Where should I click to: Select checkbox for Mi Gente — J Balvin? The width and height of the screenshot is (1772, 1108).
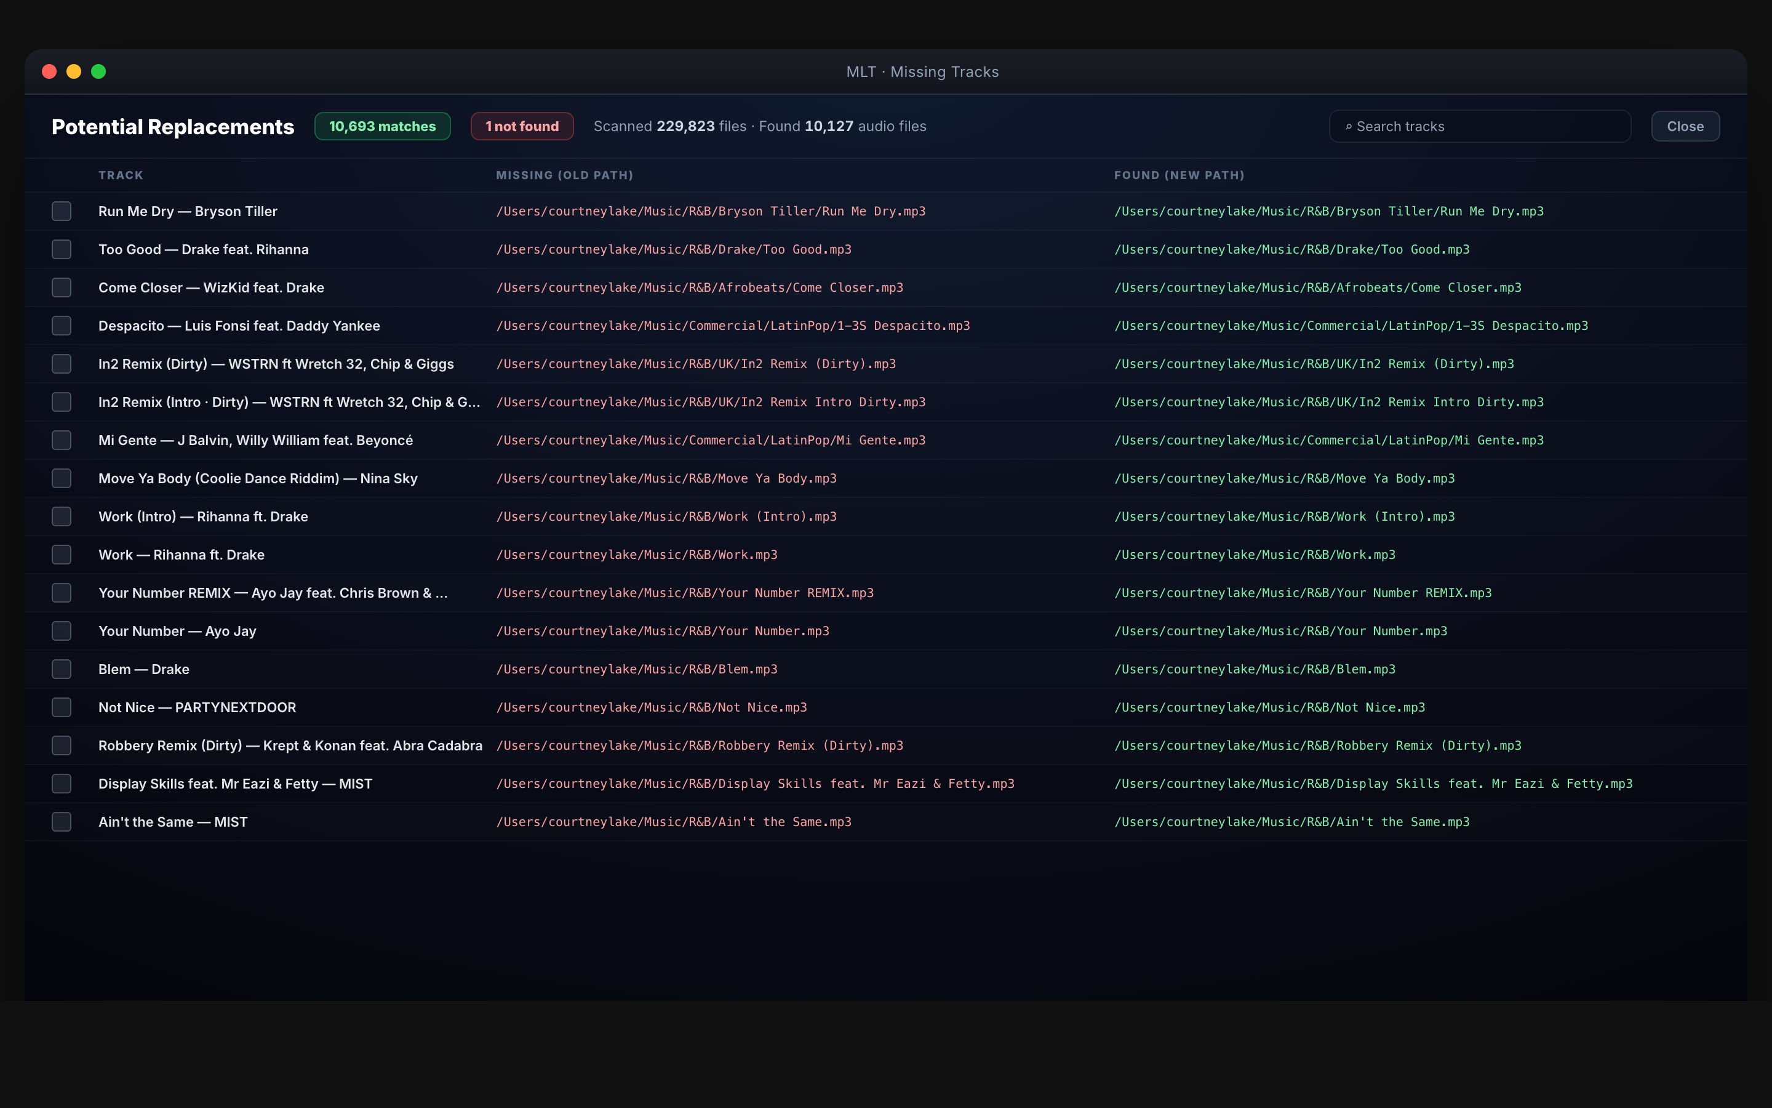pyautogui.click(x=62, y=440)
